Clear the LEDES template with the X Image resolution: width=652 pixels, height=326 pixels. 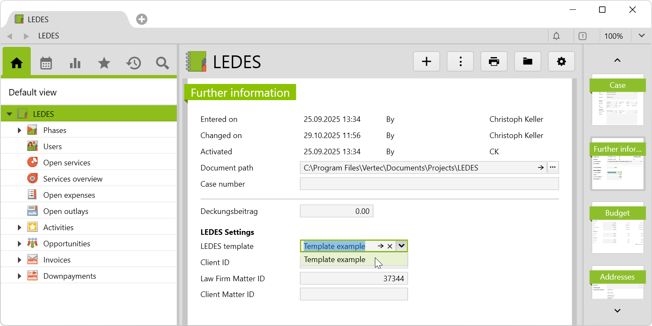point(389,246)
